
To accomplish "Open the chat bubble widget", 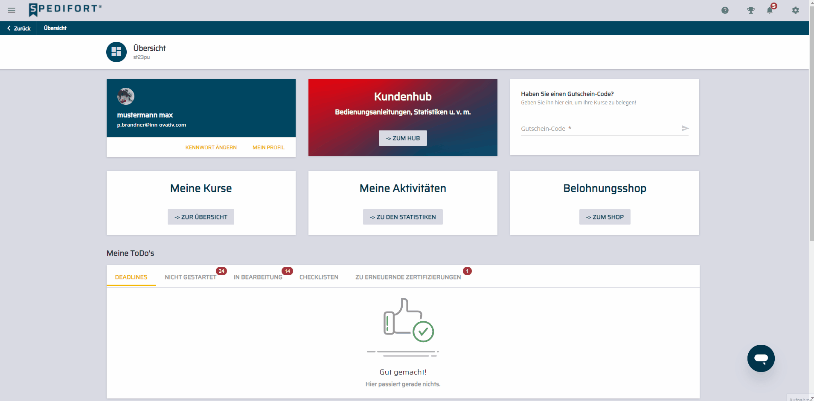I will (761, 358).
